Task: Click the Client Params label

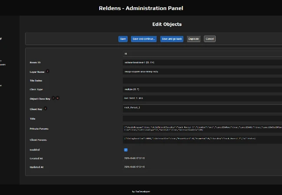Action: [38, 140]
